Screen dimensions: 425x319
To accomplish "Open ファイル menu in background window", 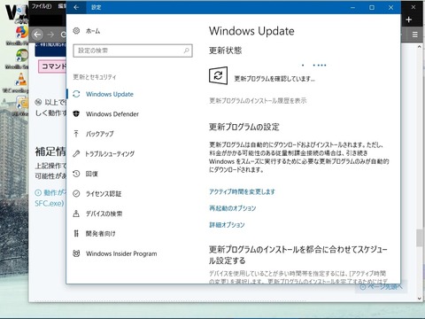I will (x=42, y=6).
